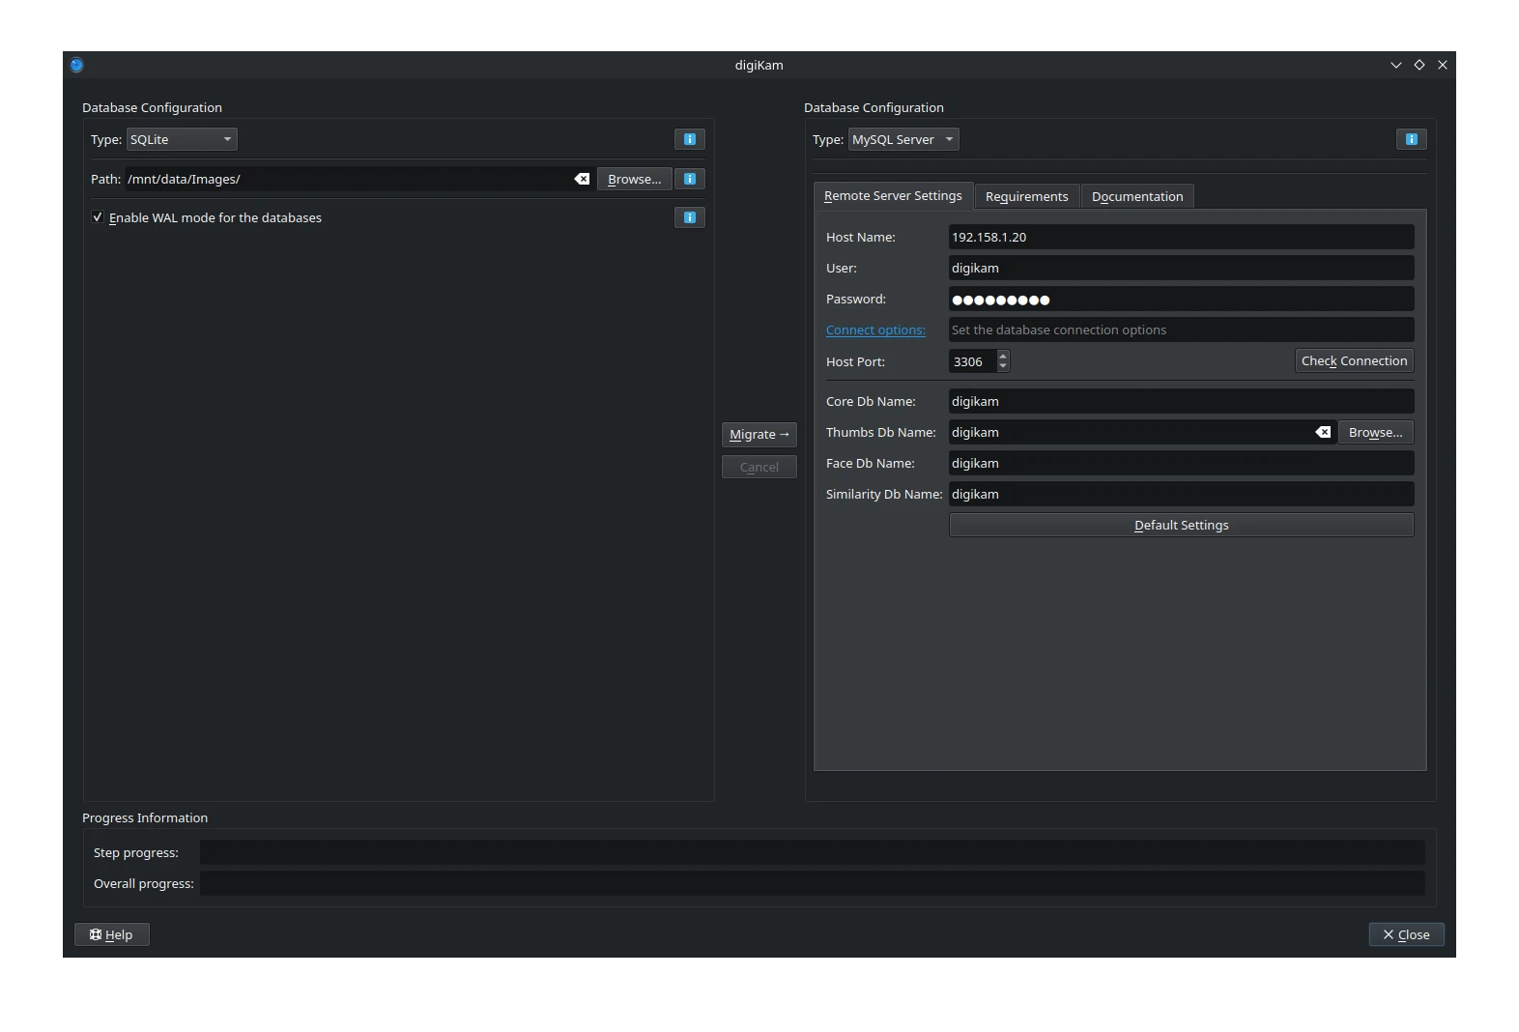Screen dimensions: 1519x1032
Task: Open the MySQL Server type dropdown
Action: tap(903, 139)
